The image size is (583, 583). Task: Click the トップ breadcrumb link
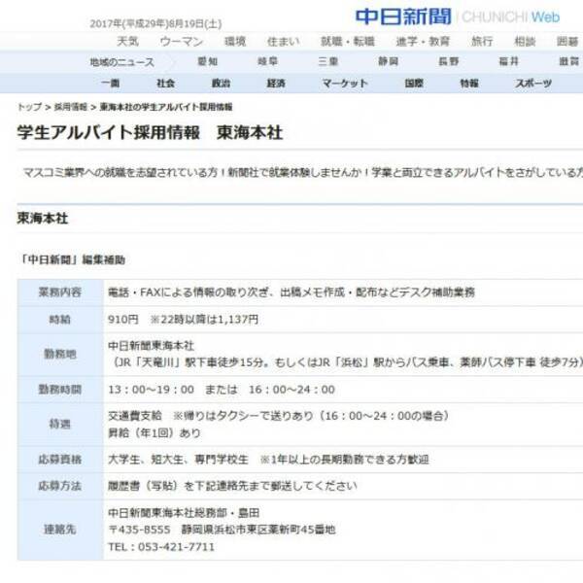28,107
